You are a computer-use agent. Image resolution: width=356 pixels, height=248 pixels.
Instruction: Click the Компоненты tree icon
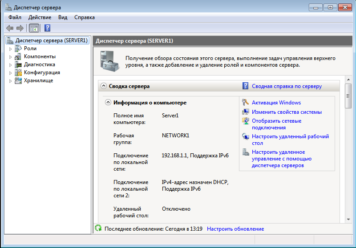pyautogui.click(x=18, y=57)
